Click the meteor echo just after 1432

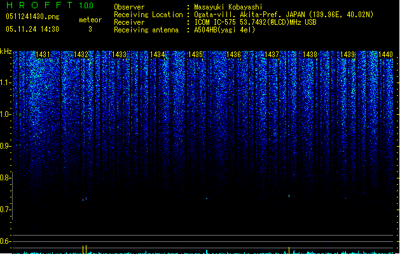pyautogui.click(x=85, y=199)
